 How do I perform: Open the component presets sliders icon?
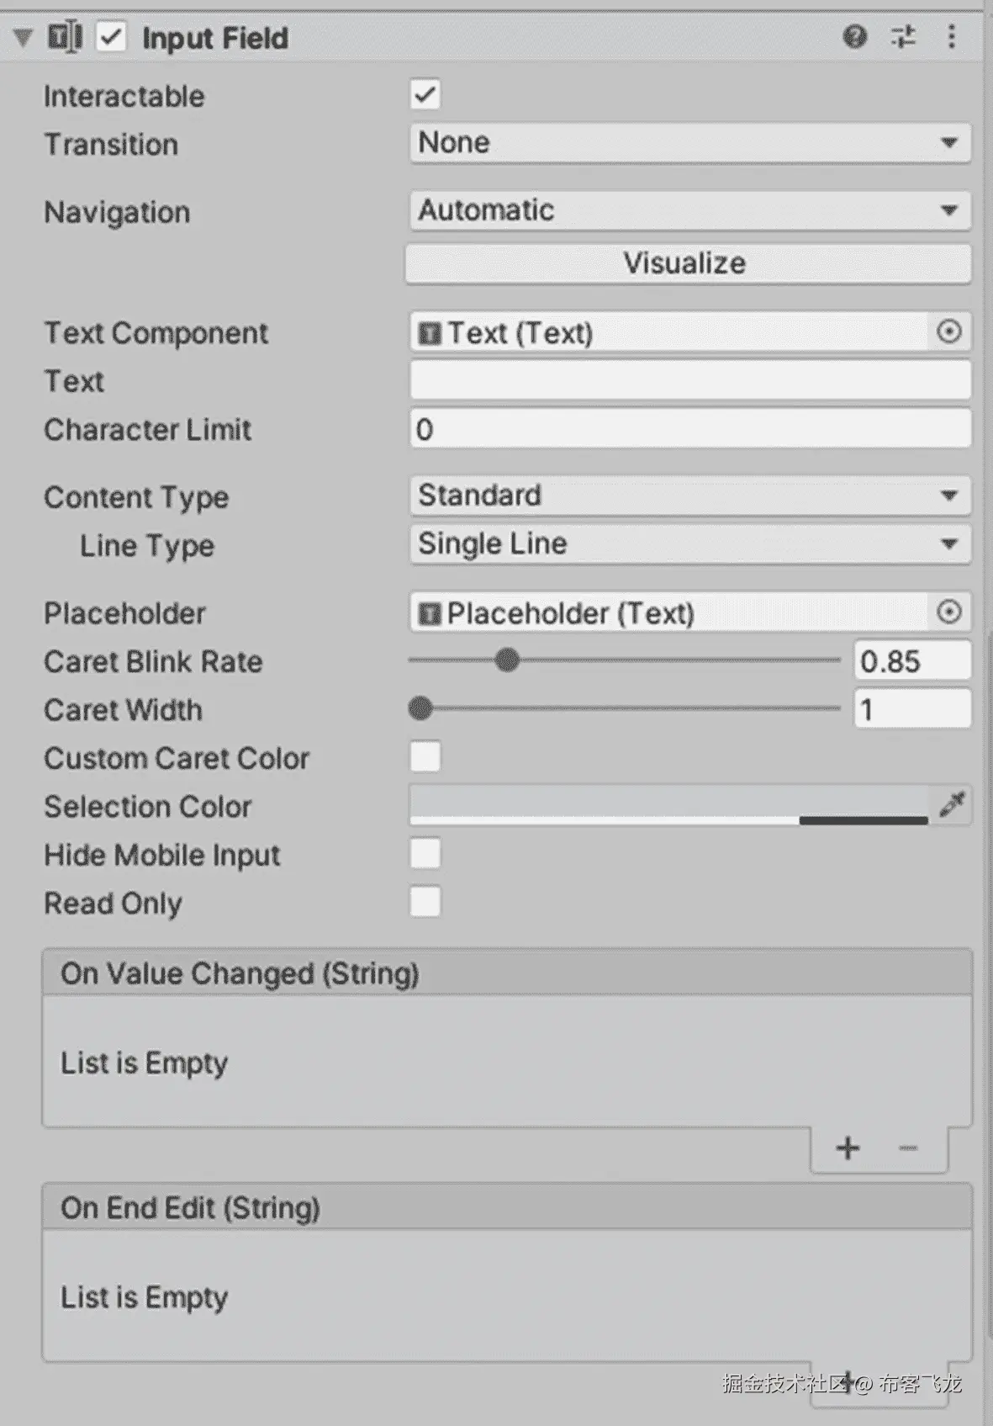coord(904,37)
